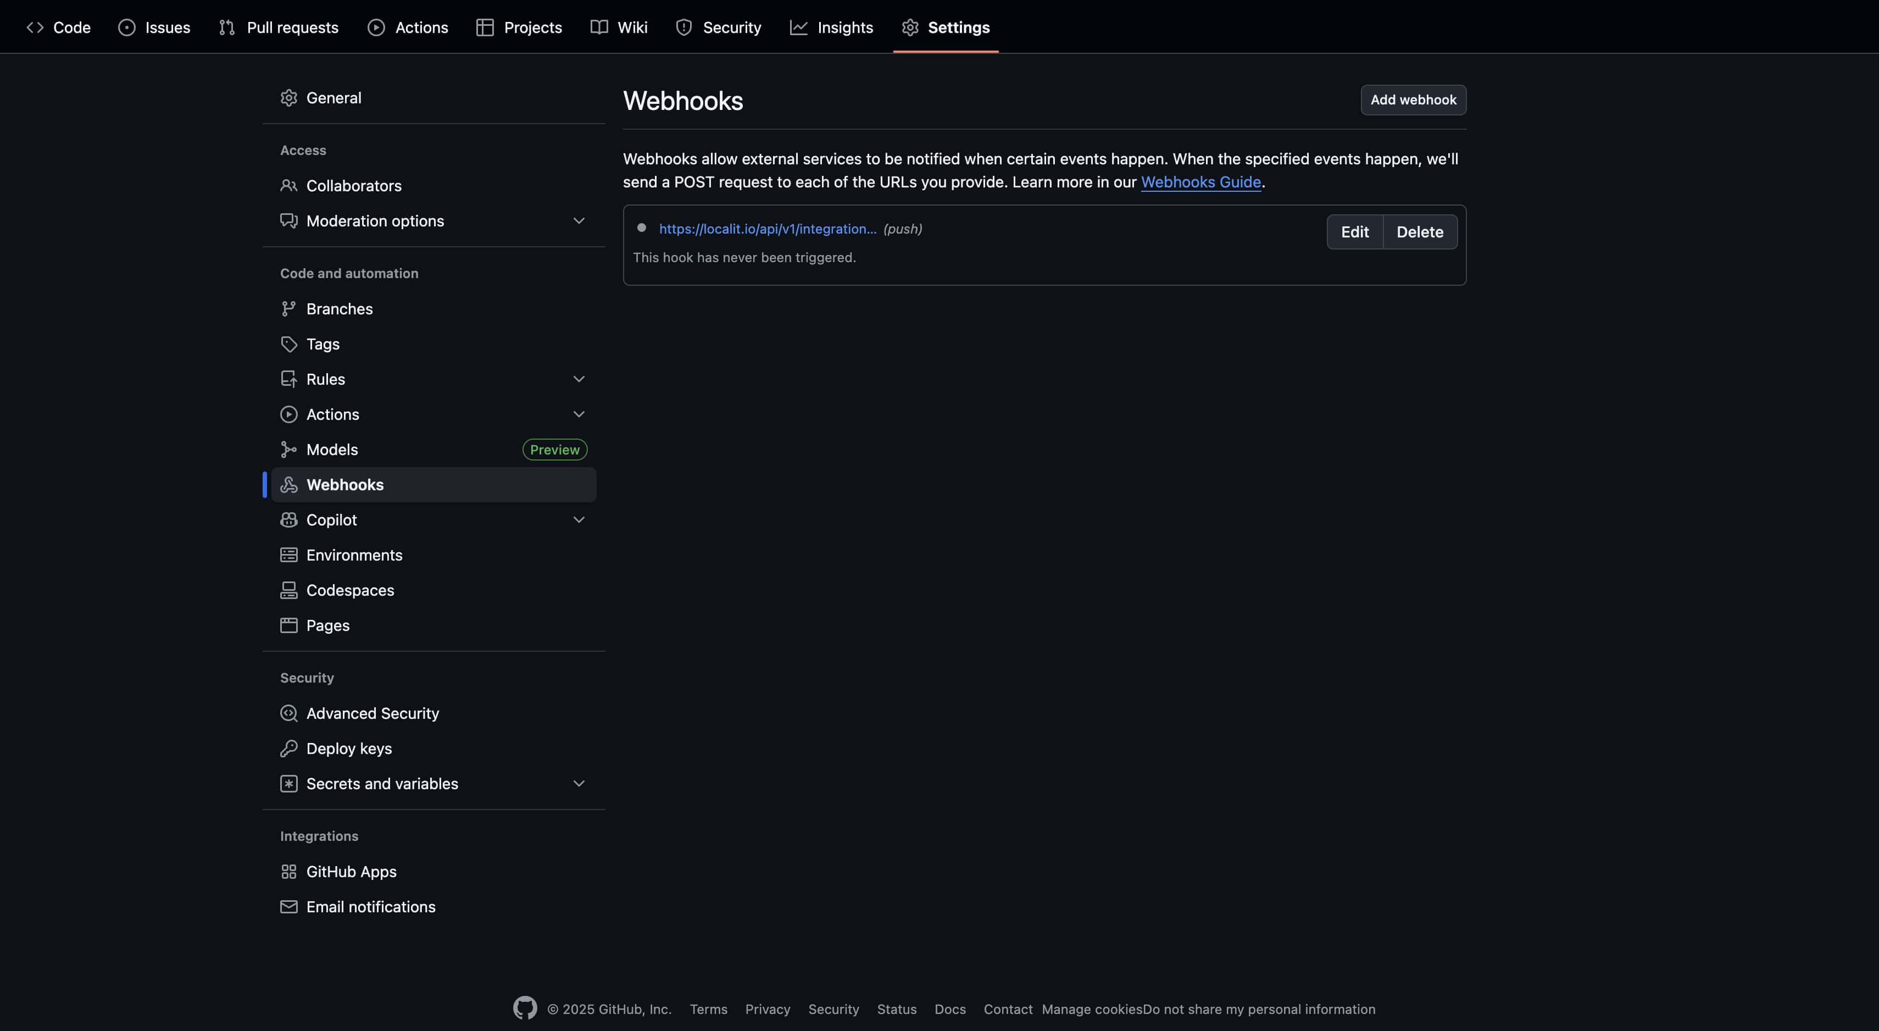Screen dimensions: 1879x1031
Task: Open the Security footer link
Action: tap(833, 1009)
